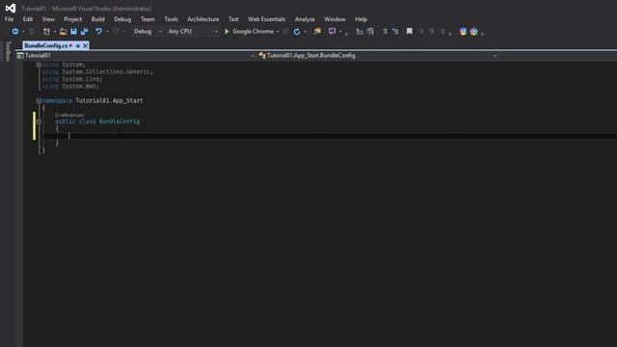617x347 pixels.
Task: Open the Test menu
Action: 233,19
